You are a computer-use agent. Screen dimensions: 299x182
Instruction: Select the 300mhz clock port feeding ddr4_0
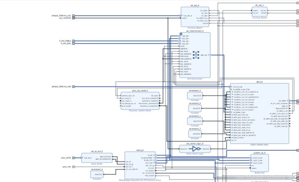(74, 87)
